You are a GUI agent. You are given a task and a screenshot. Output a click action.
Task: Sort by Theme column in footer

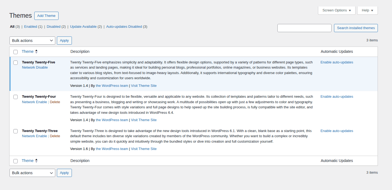pos(27,161)
